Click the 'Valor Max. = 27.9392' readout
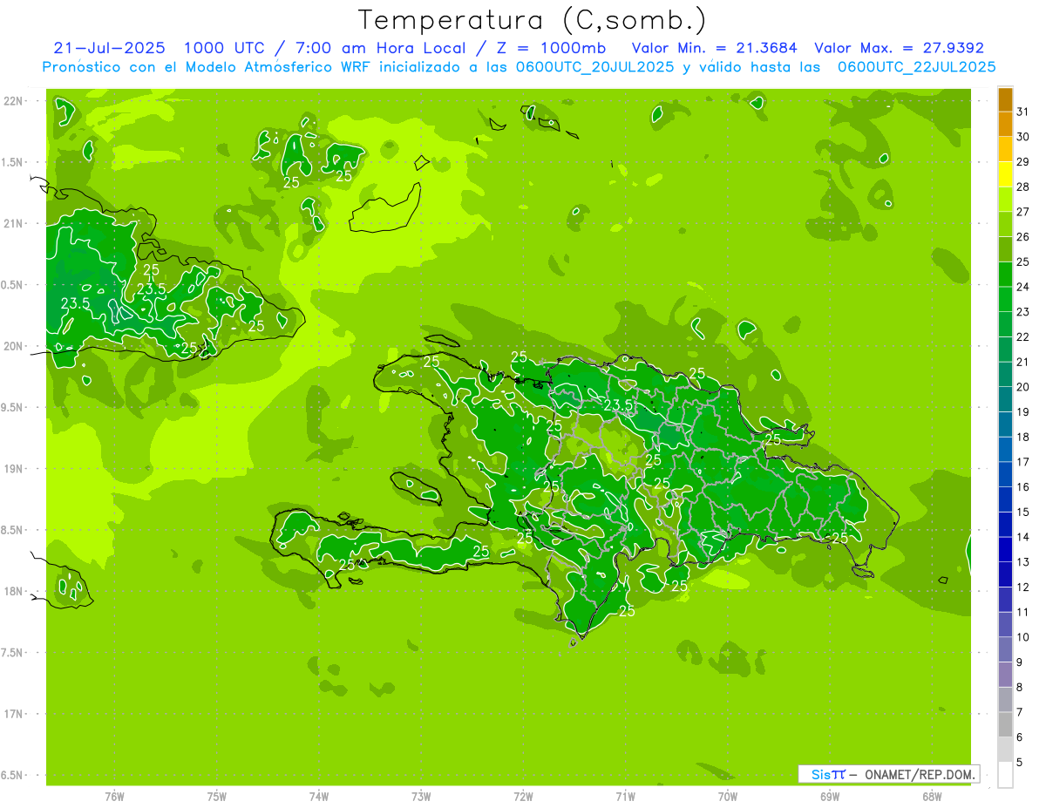This screenshot has width=1046, height=808. point(899,48)
